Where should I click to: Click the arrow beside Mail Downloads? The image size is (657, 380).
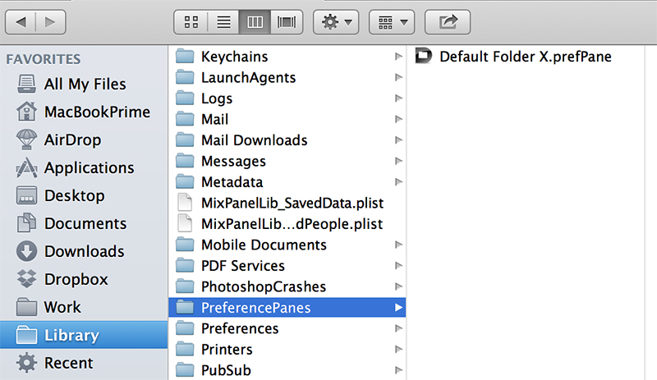click(398, 140)
